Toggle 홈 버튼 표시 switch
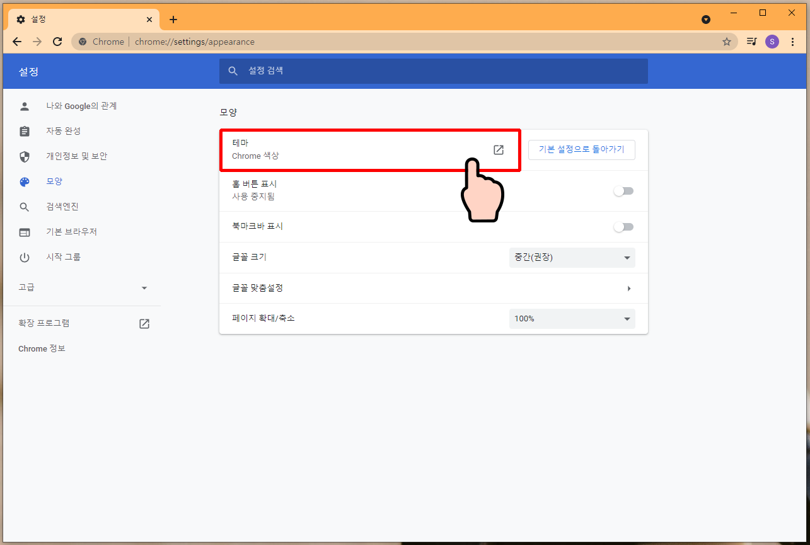The width and height of the screenshot is (810, 545). click(624, 191)
